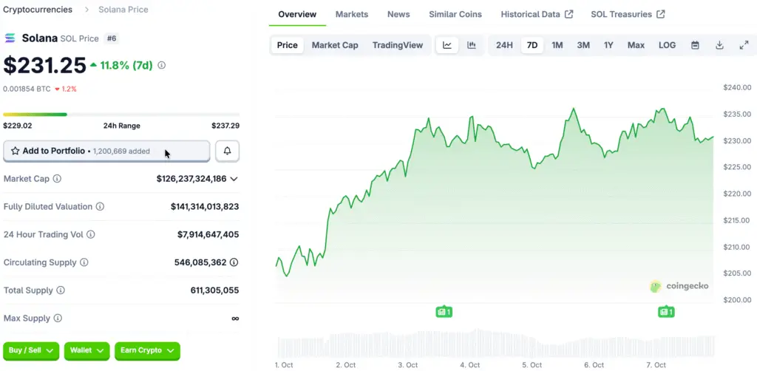The image size is (757, 371).
Task: Click the 5. Oct news event marker
Action: point(444,312)
